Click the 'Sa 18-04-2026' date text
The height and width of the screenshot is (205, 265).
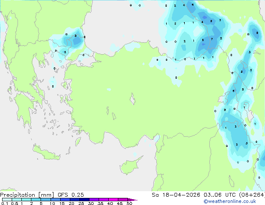pyautogui.click(x=176, y=195)
